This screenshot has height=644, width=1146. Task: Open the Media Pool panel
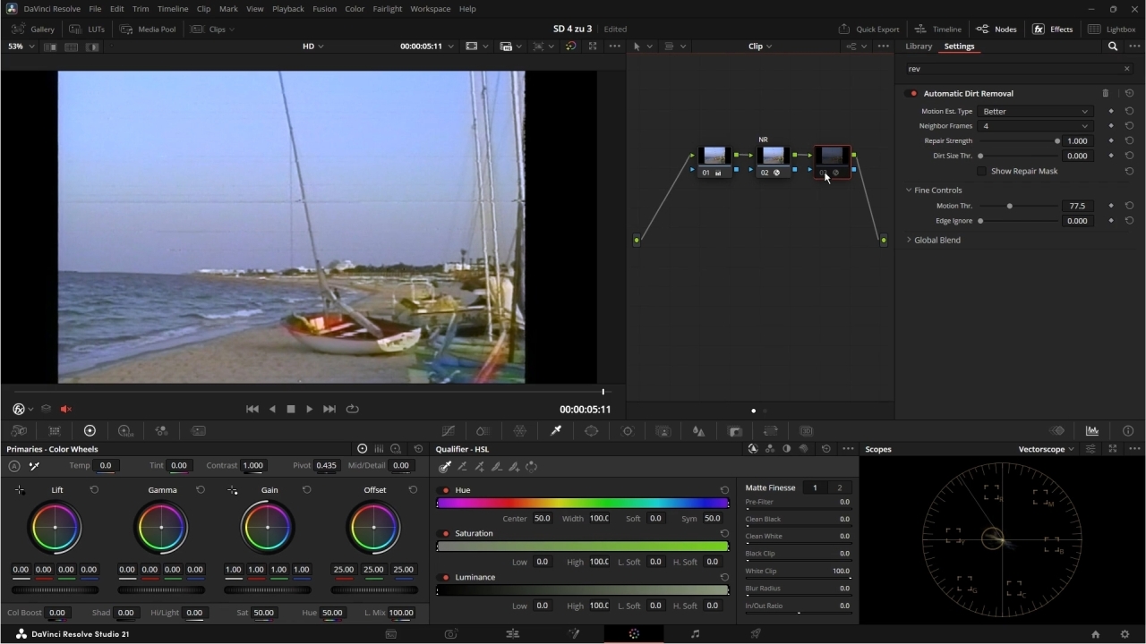click(149, 29)
